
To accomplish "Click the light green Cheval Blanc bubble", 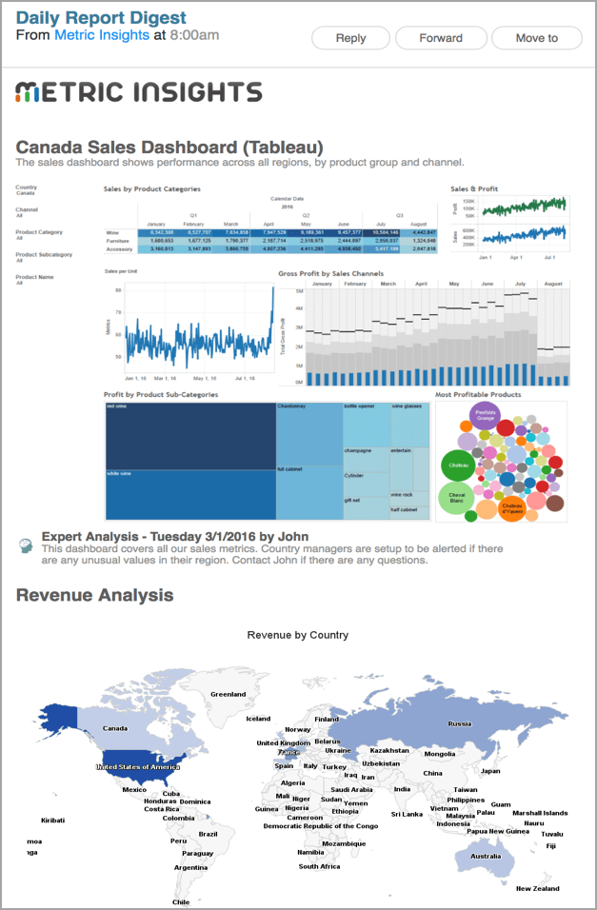I will 456,498.
